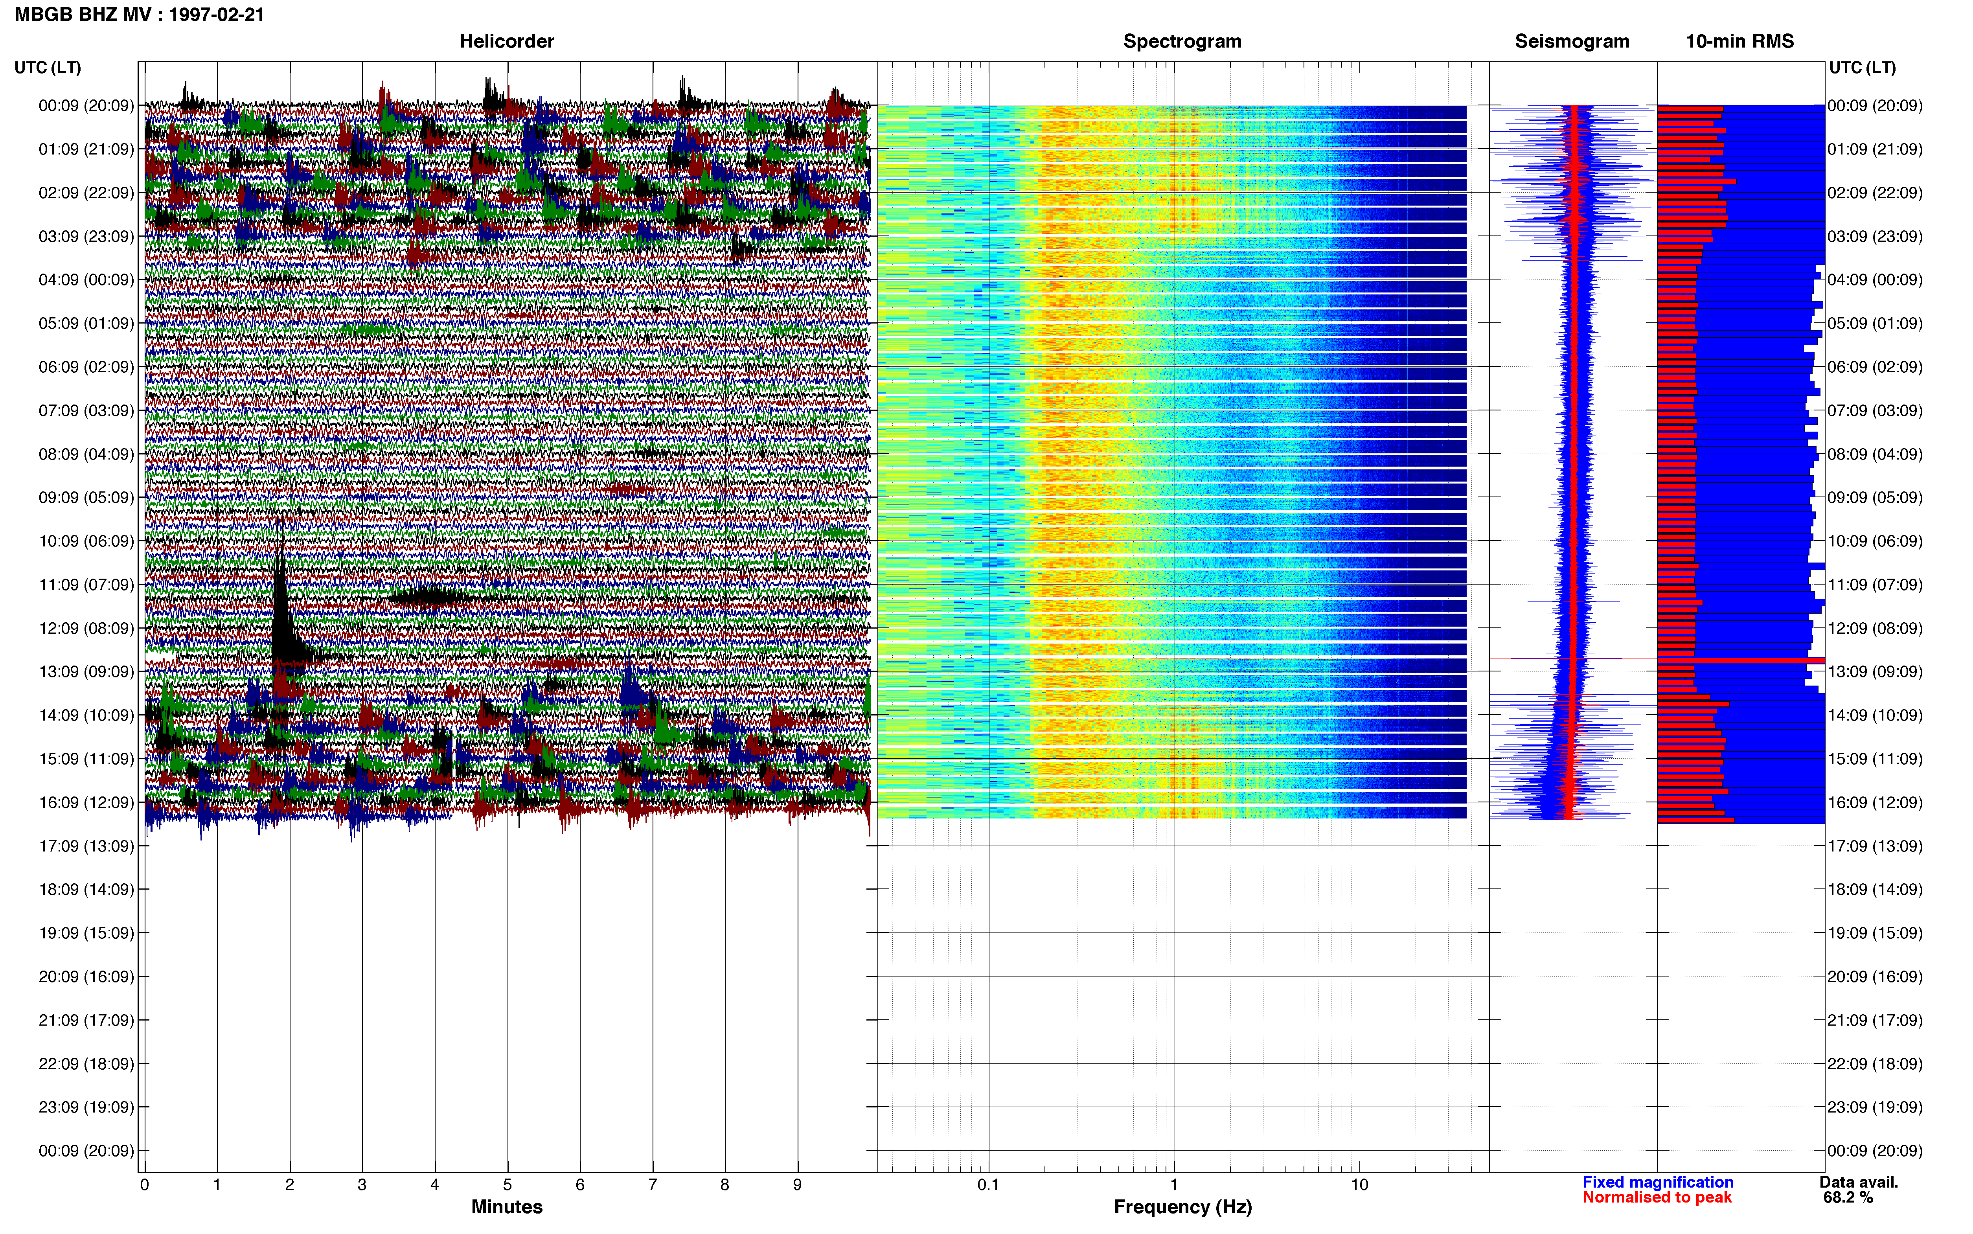Viewport: 1973px width, 1234px height.
Task: Click RMS-side time label '23:09 (19:09)'
Action: (1875, 1107)
